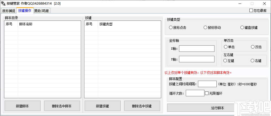
Task: Open the 赞助|鸣谢 tab
Action: tap(41, 11)
